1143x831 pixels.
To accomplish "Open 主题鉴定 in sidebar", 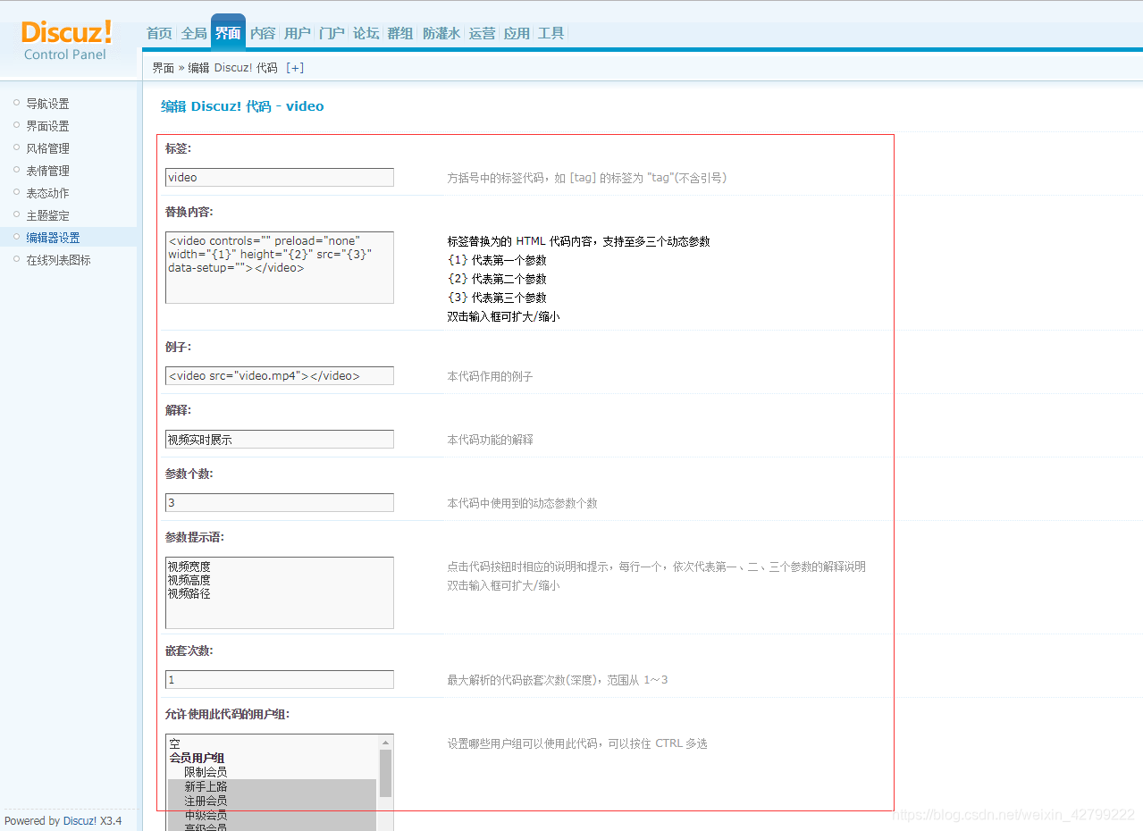I will (47, 215).
